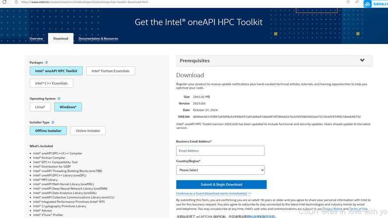Switch to the Overview tab
This screenshot has height=218, width=388.
click(36, 38)
